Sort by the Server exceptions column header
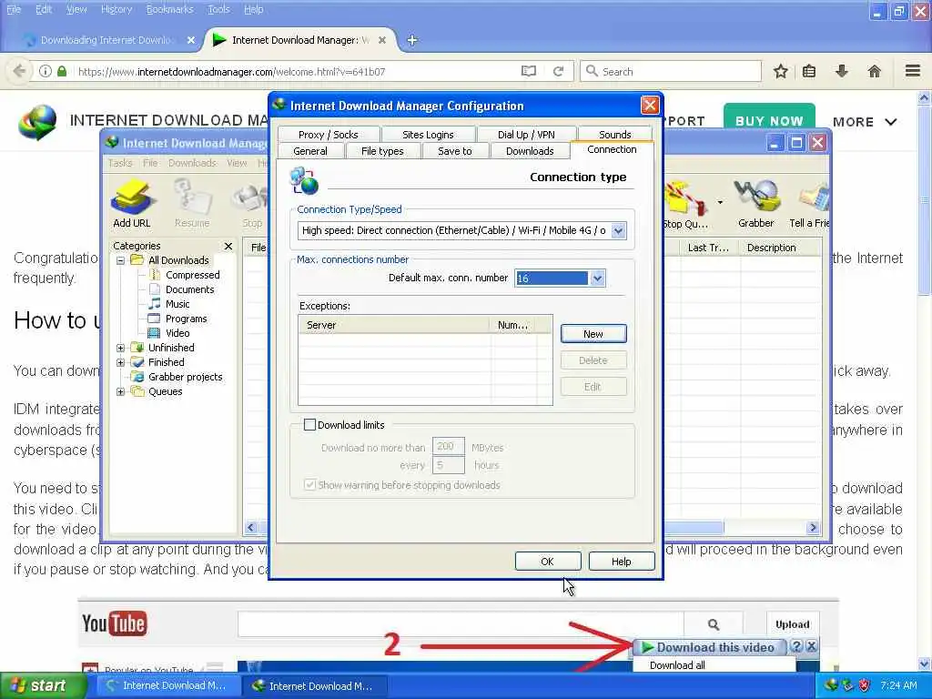 393,325
